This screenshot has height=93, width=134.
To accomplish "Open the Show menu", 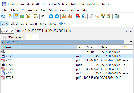I will coord(53,10).
